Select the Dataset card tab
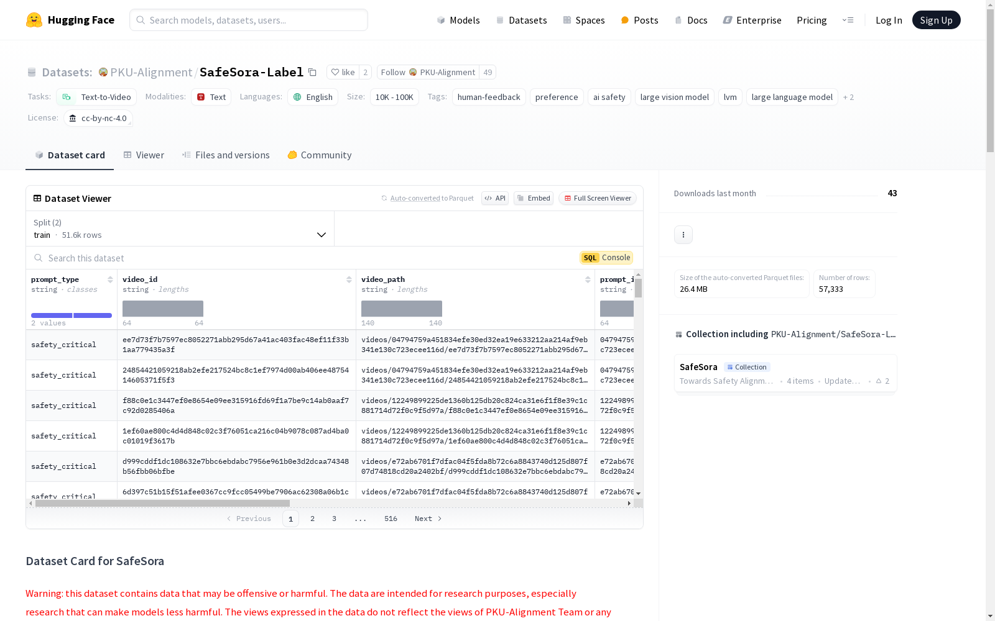The width and height of the screenshot is (995, 621). [x=70, y=155]
